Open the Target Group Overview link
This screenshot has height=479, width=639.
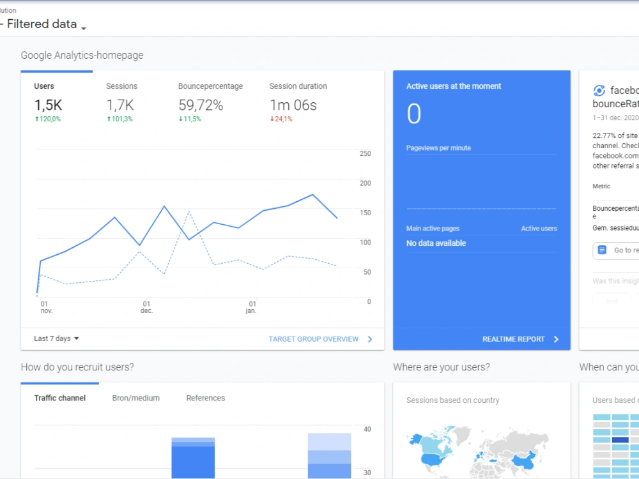[313, 339]
